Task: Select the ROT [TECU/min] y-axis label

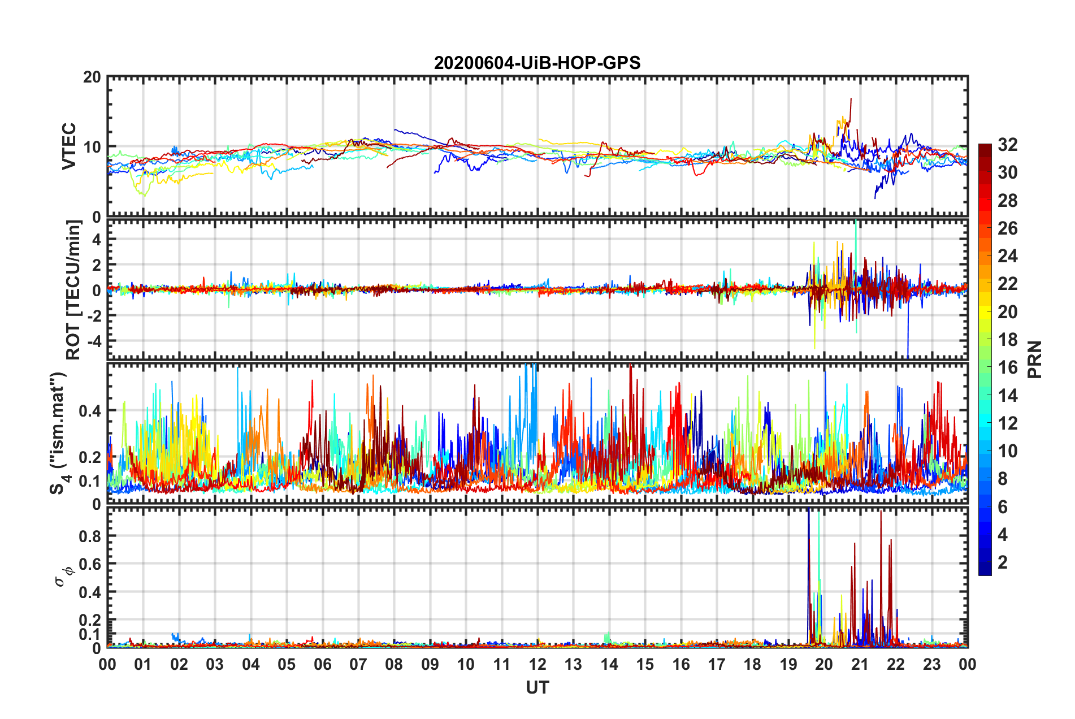Action: [73, 289]
